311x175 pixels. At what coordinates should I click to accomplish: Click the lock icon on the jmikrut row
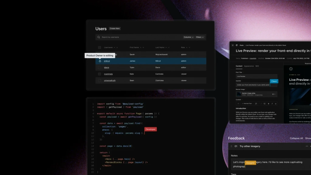coord(100,61)
